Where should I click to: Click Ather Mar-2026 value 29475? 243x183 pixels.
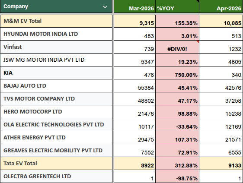pyautogui.click(x=134, y=138)
